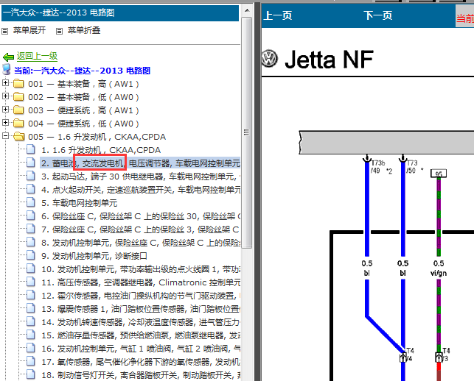Collapse the 005 1.6 升发动机 folder
The image size is (474, 381).
(5, 136)
